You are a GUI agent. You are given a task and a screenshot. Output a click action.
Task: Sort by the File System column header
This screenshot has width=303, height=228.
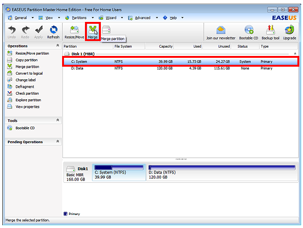click(x=129, y=46)
